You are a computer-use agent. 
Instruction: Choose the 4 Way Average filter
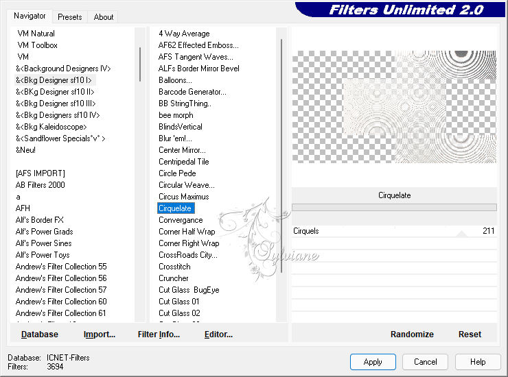(x=184, y=34)
